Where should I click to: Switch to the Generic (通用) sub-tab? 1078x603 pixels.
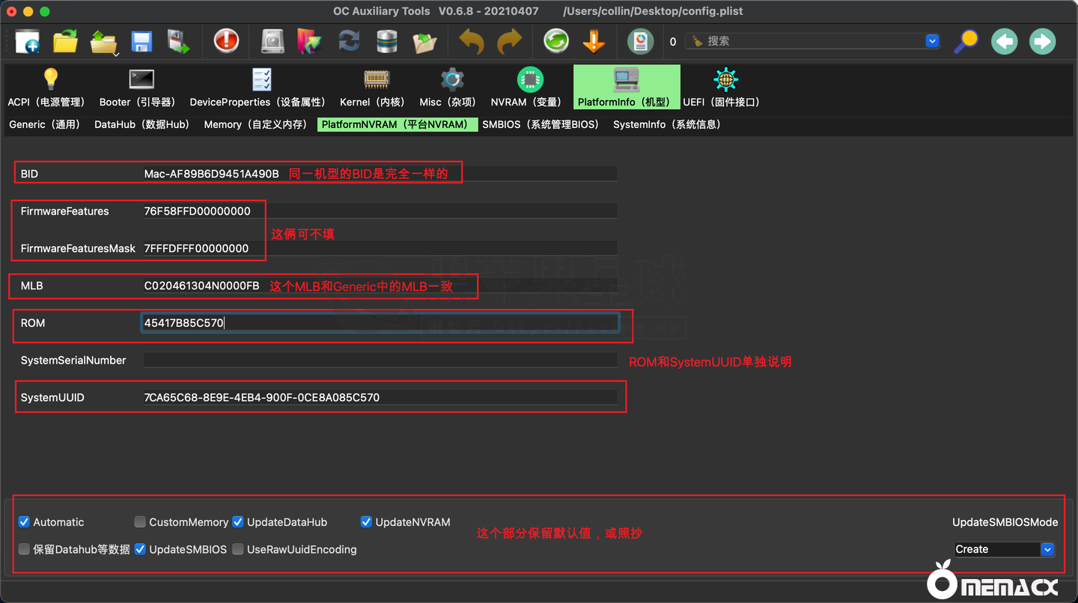coord(45,124)
